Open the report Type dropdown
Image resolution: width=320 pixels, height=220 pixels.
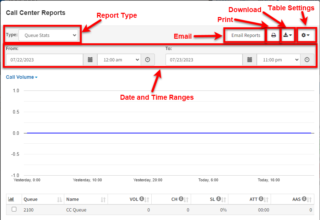[x=48, y=35]
